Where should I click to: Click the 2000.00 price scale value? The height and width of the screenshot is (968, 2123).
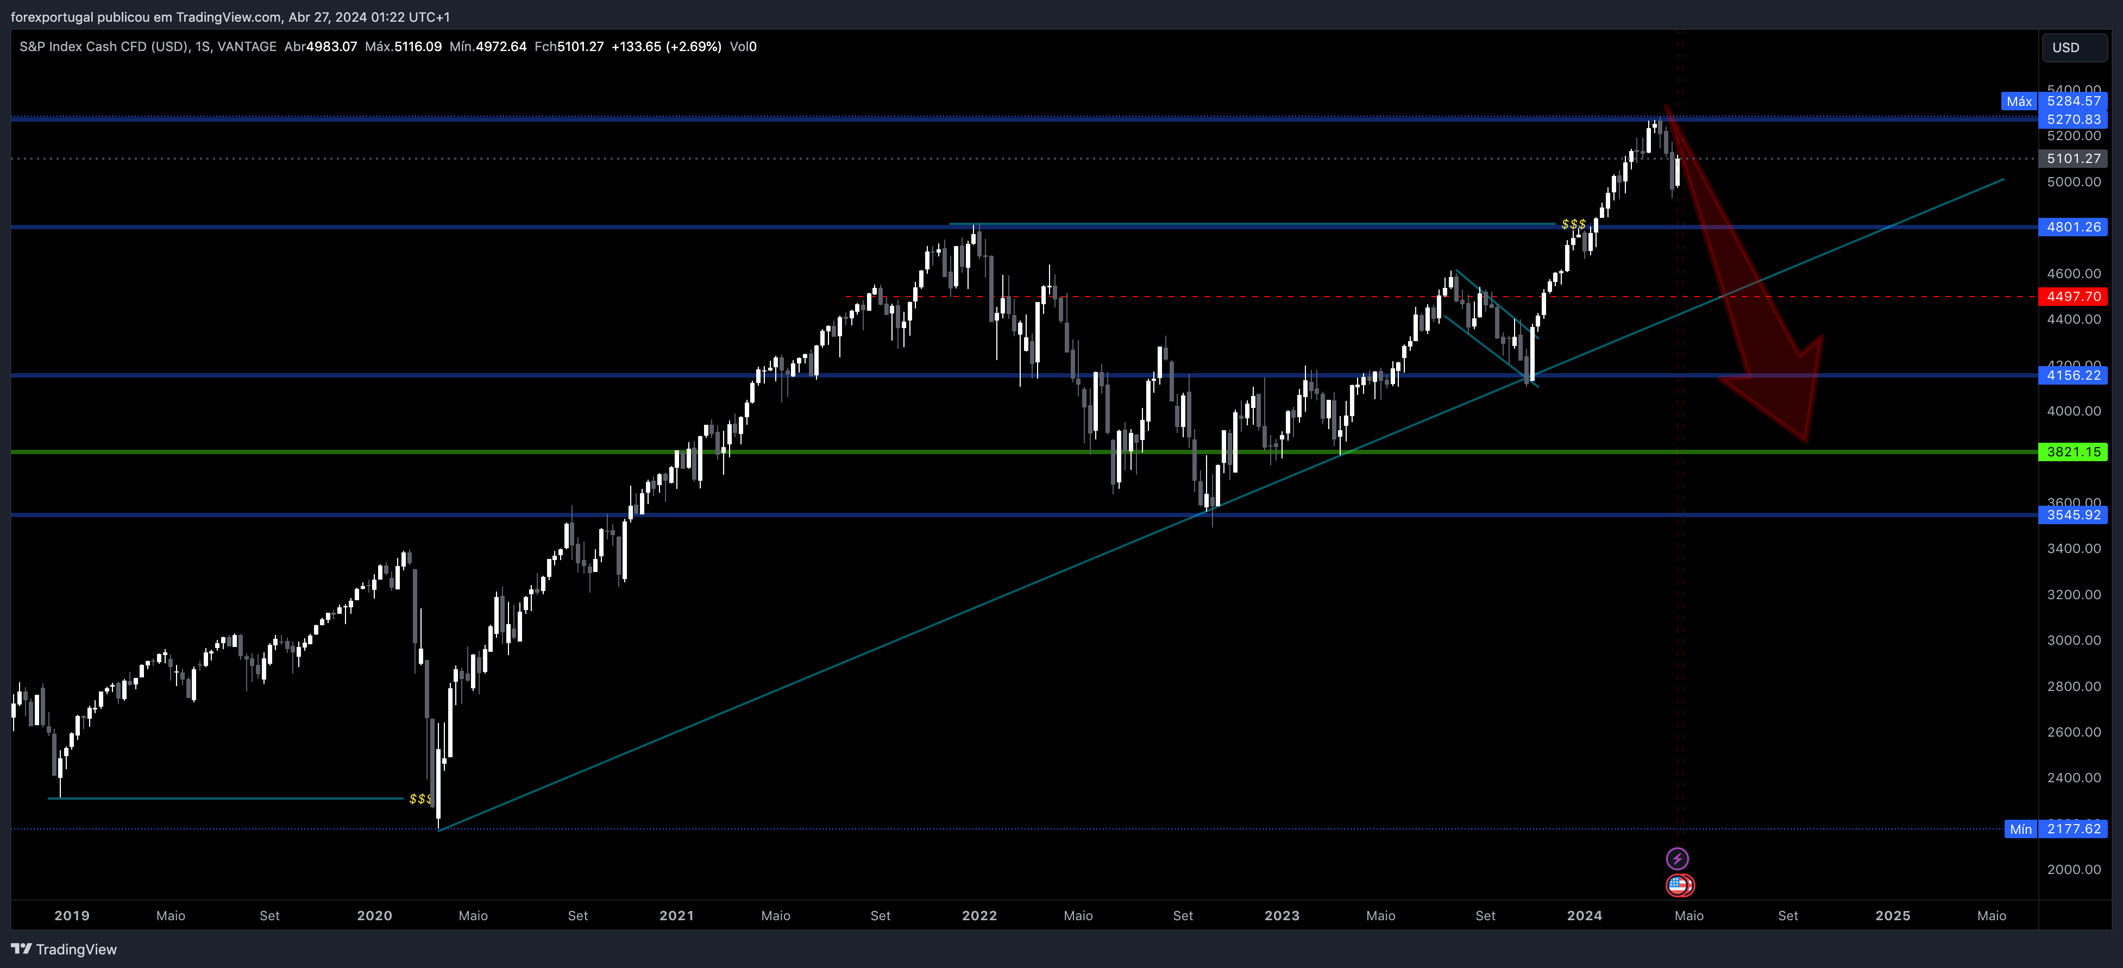pyautogui.click(x=2074, y=869)
